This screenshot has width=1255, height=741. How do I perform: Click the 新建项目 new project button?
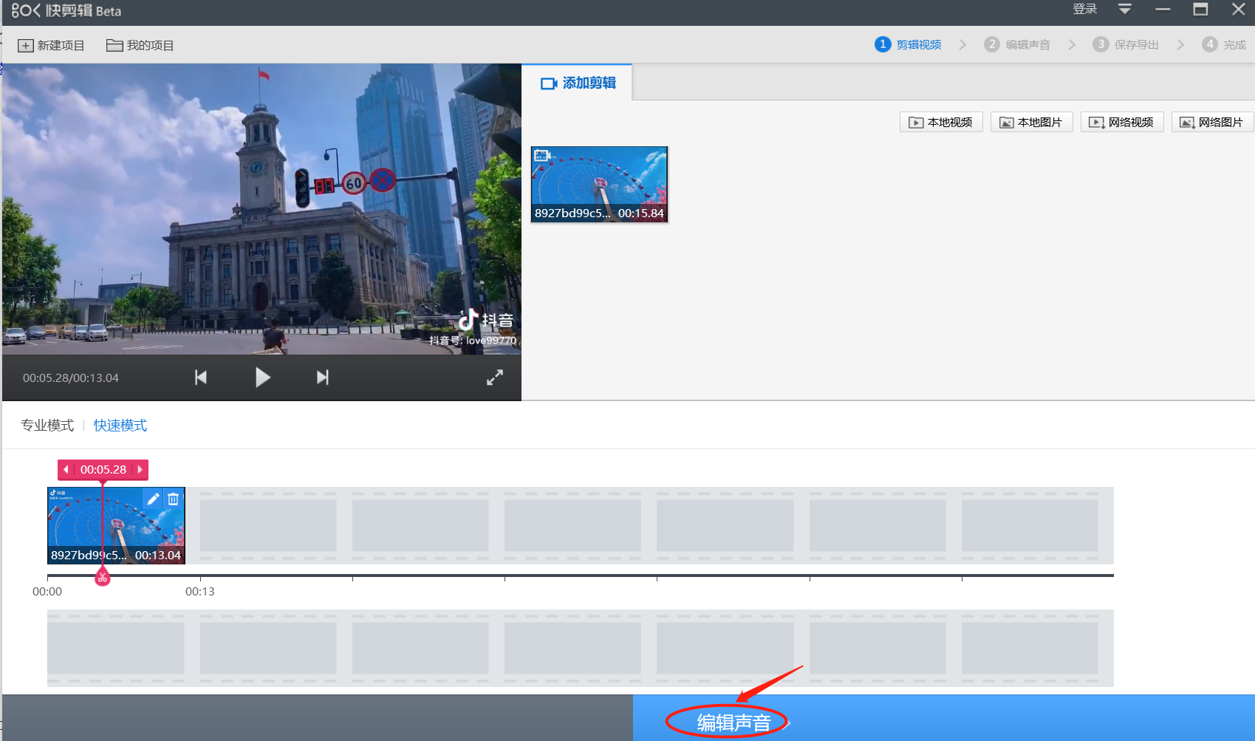tap(51, 46)
